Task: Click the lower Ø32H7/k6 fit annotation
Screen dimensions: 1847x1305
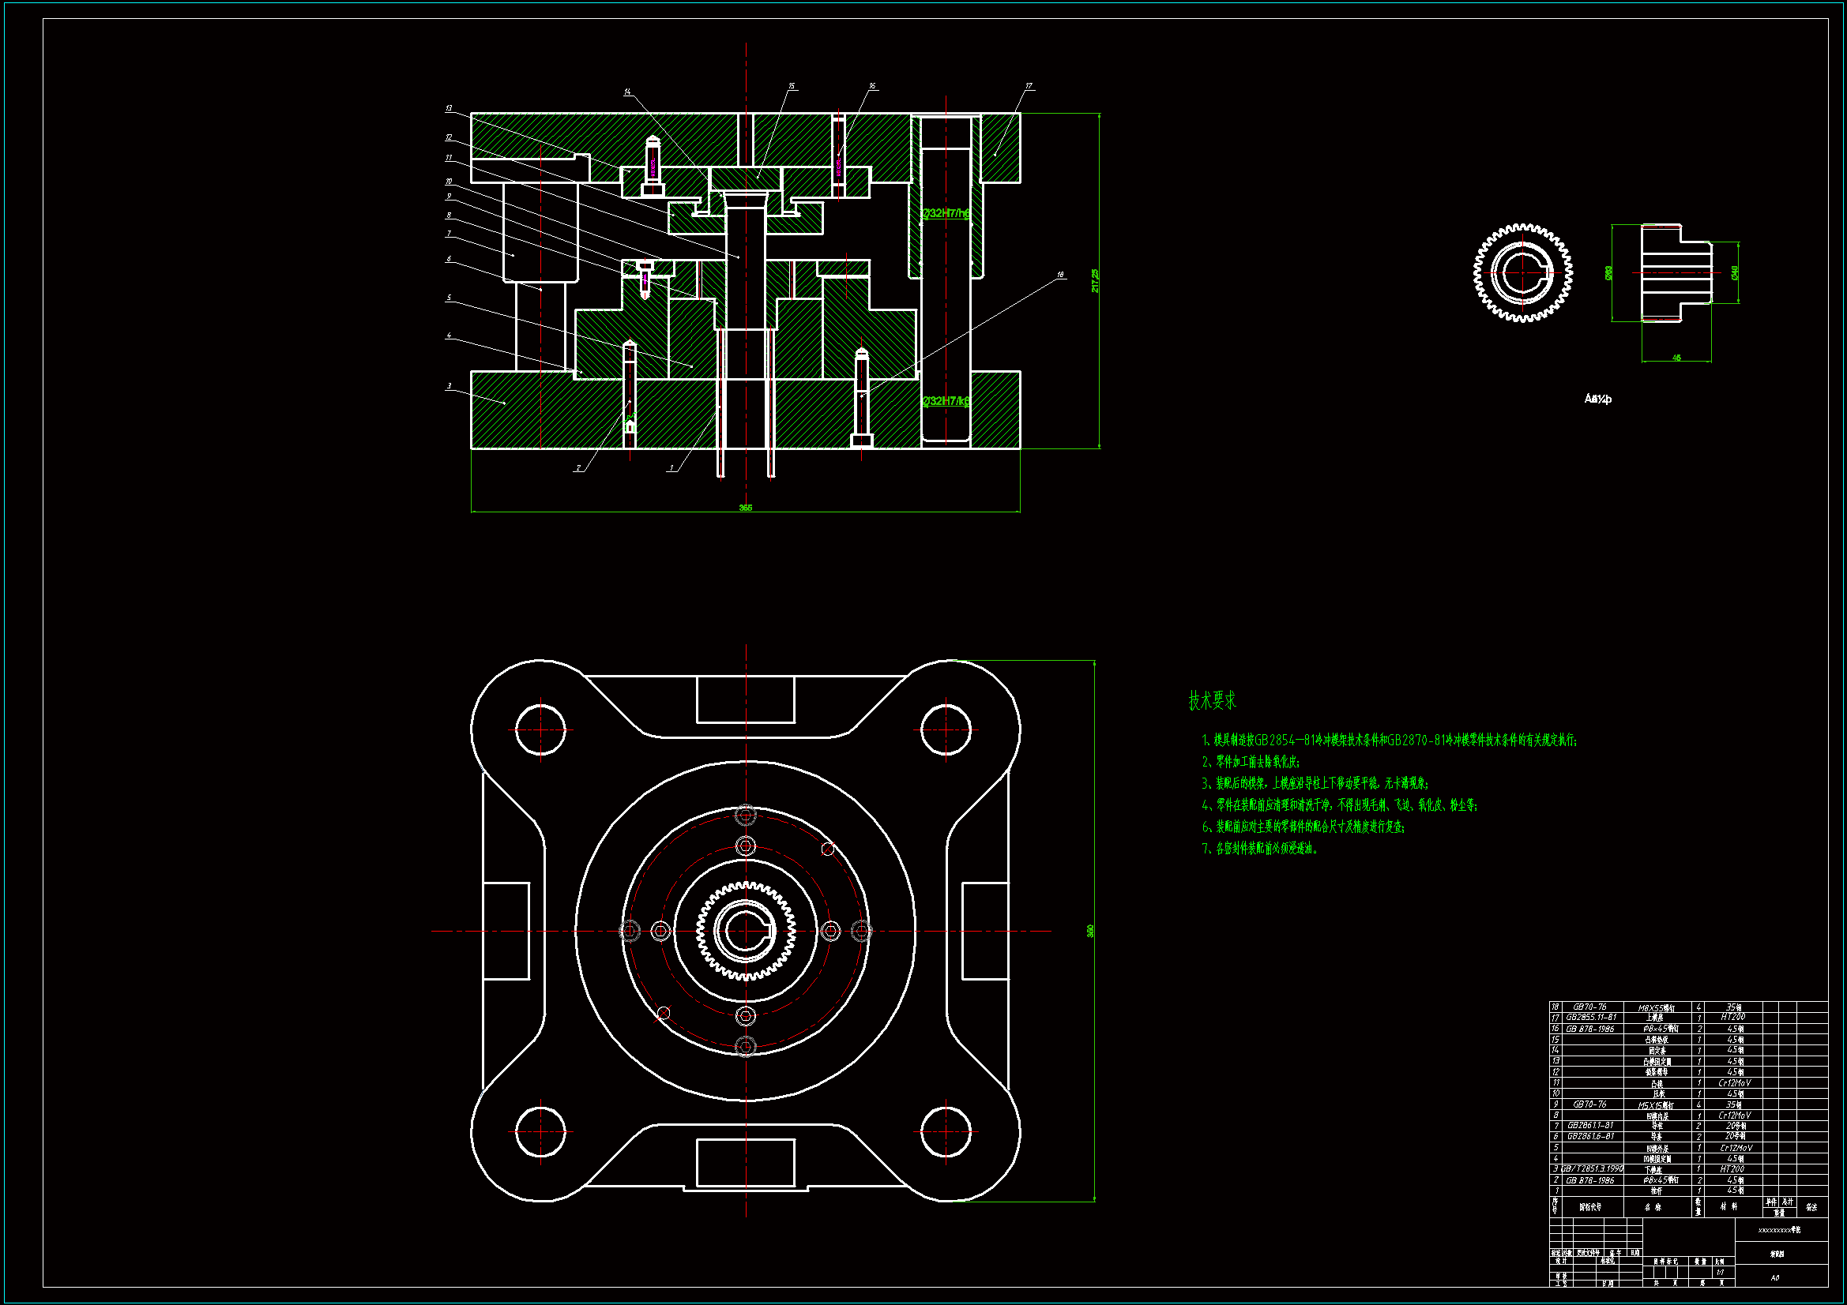Action: pyautogui.click(x=946, y=400)
